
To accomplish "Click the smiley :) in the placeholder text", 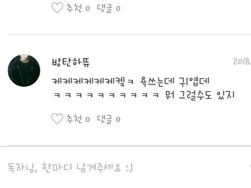I will pyautogui.click(x=129, y=168).
